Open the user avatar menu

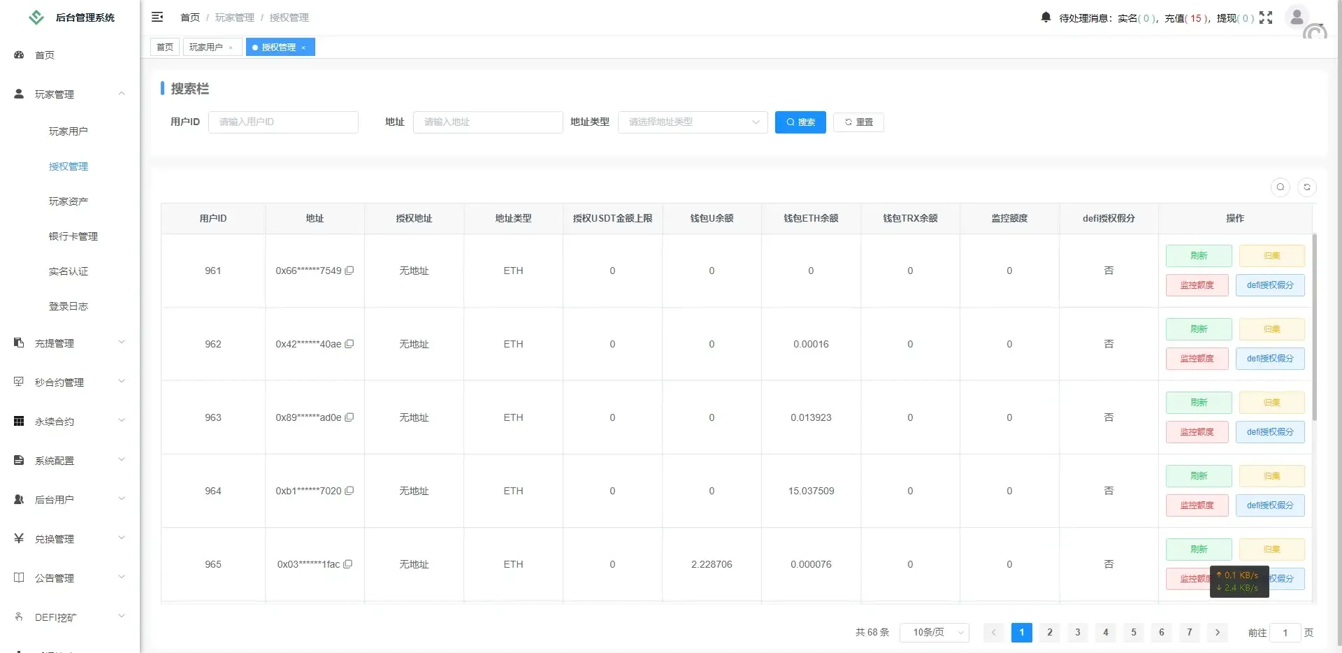[1297, 17]
